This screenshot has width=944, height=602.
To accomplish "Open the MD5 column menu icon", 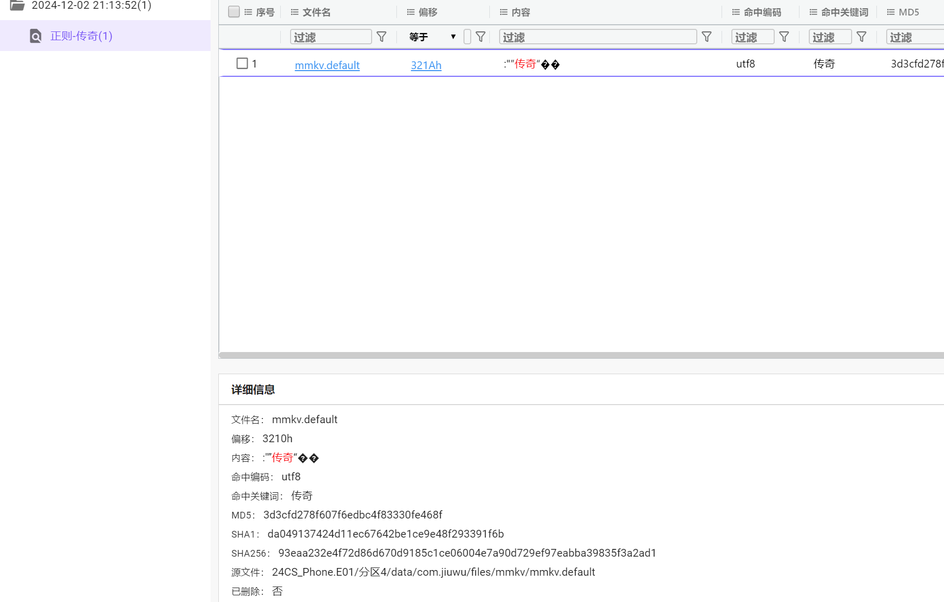I will (891, 12).
